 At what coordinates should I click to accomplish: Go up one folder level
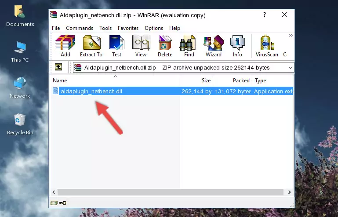point(58,67)
